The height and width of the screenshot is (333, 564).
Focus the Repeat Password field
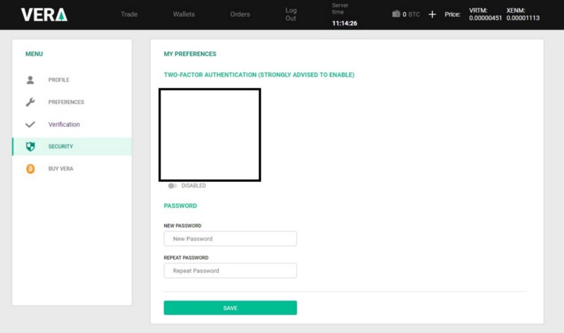tap(231, 271)
